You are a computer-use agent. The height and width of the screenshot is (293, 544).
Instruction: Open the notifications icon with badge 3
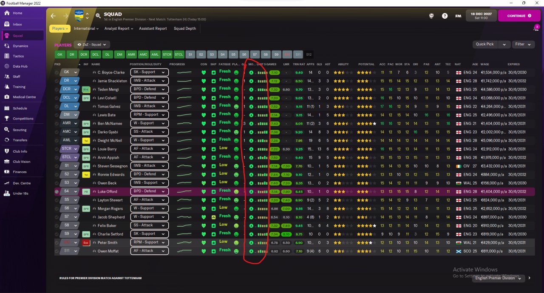pyautogui.click(x=536, y=28)
